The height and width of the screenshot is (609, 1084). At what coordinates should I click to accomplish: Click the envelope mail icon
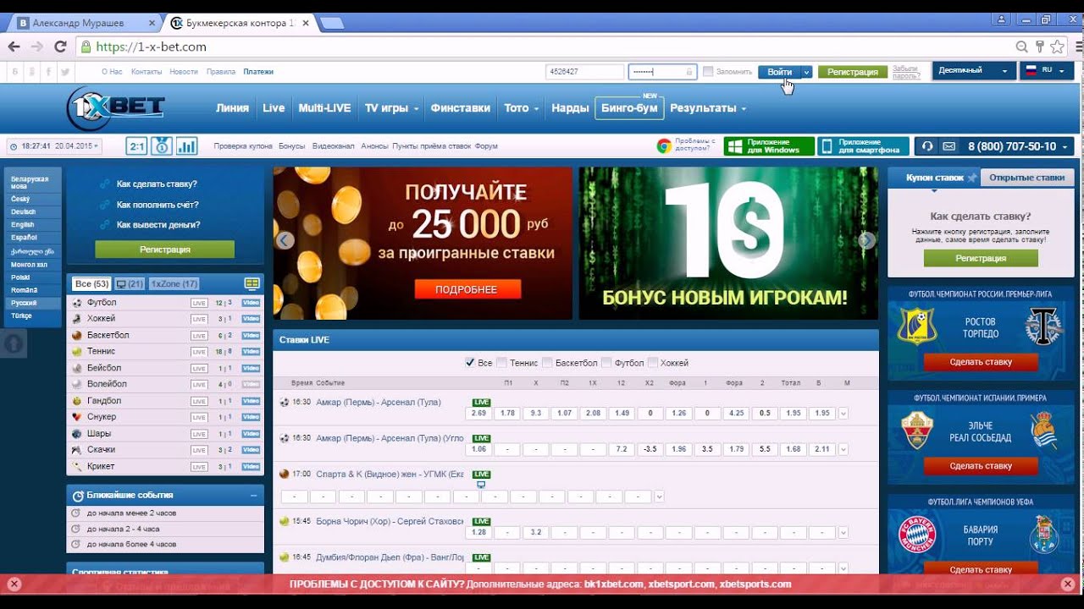[948, 146]
